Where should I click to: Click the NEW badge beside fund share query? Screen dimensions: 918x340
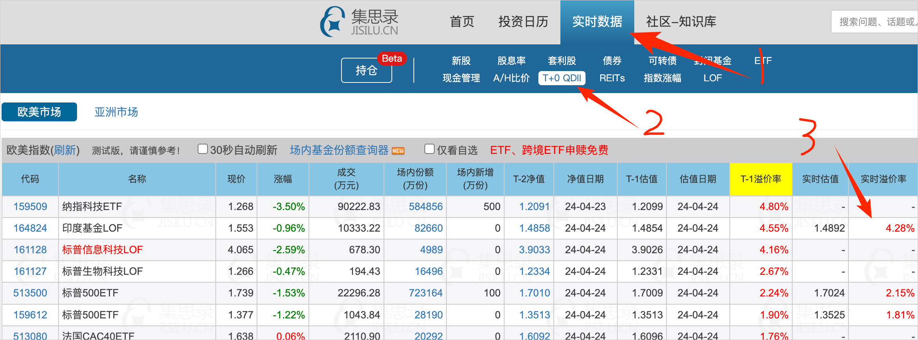pos(398,151)
